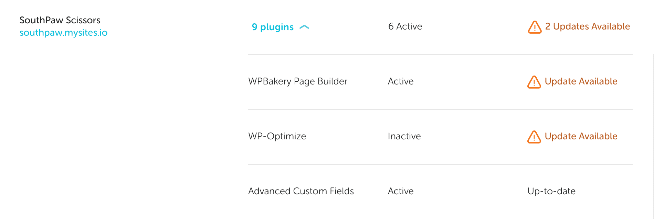
Task: Select the WP-Optimize plugin name
Action: (277, 136)
